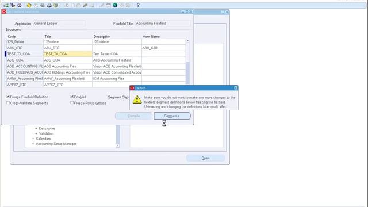Toggle the Enabled checkbox

(72, 97)
